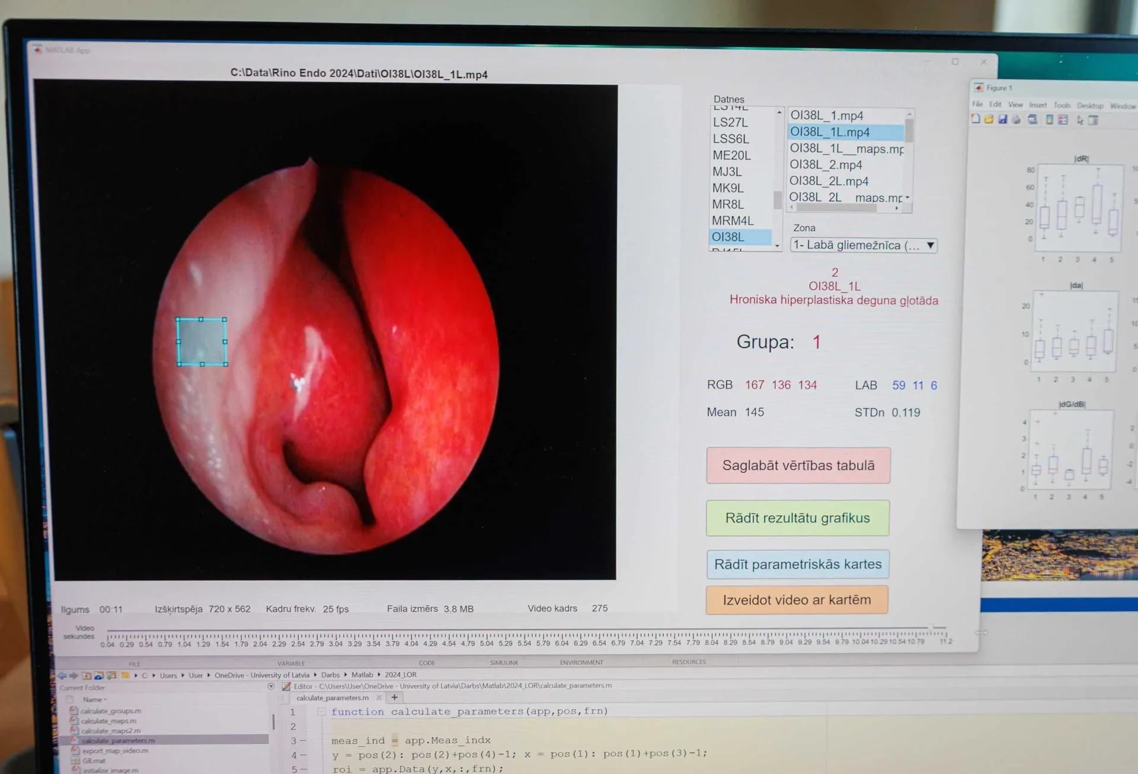1138x774 pixels.
Task: Click New Figure icon in Figure 1 toolbar
Action: click(x=976, y=120)
